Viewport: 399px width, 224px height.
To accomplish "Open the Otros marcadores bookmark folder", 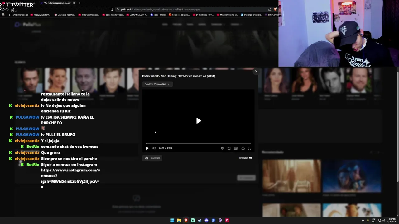I will pyautogui.click(x=19, y=15).
